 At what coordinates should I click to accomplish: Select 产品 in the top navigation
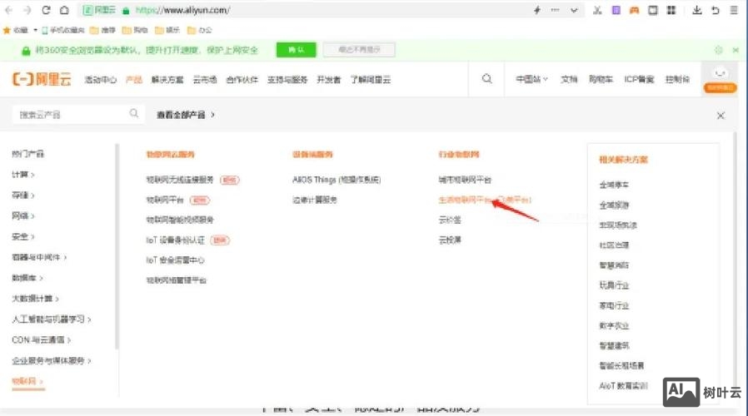click(134, 80)
